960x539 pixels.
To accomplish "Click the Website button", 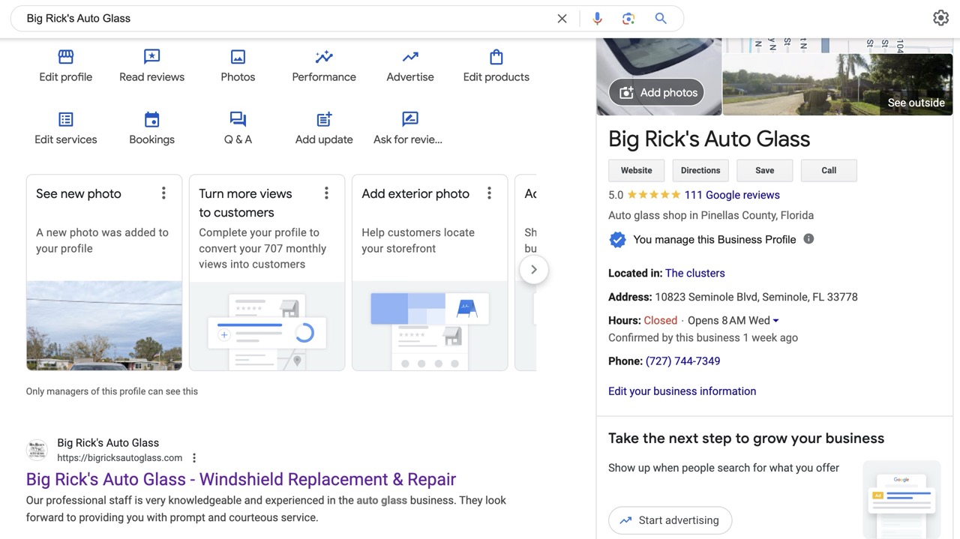I will (636, 170).
